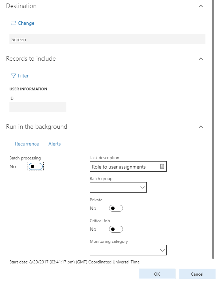This screenshot has height=284, width=218.
Task: Click the Change link text
Action: 26,23
